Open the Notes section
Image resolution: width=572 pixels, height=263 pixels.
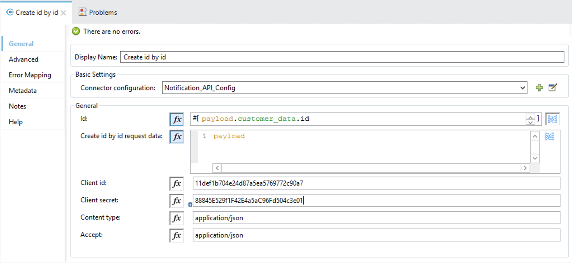(x=17, y=106)
